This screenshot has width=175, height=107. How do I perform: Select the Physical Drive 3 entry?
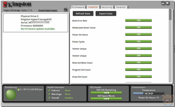pyautogui.click(x=35, y=23)
